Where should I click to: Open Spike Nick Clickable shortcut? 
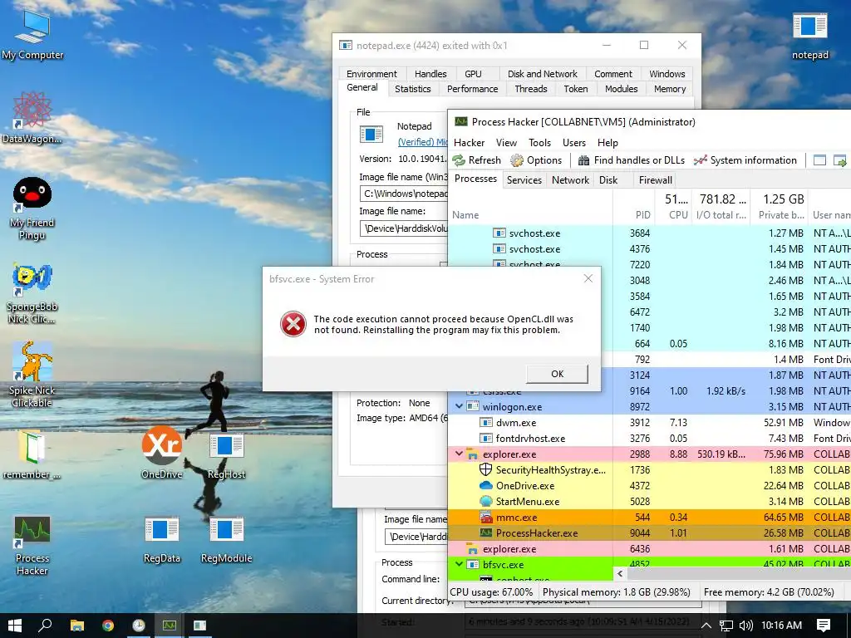[32, 375]
